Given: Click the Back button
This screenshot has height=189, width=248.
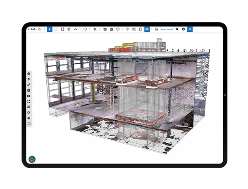Looking at the screenshot, I should pyautogui.click(x=31, y=29).
